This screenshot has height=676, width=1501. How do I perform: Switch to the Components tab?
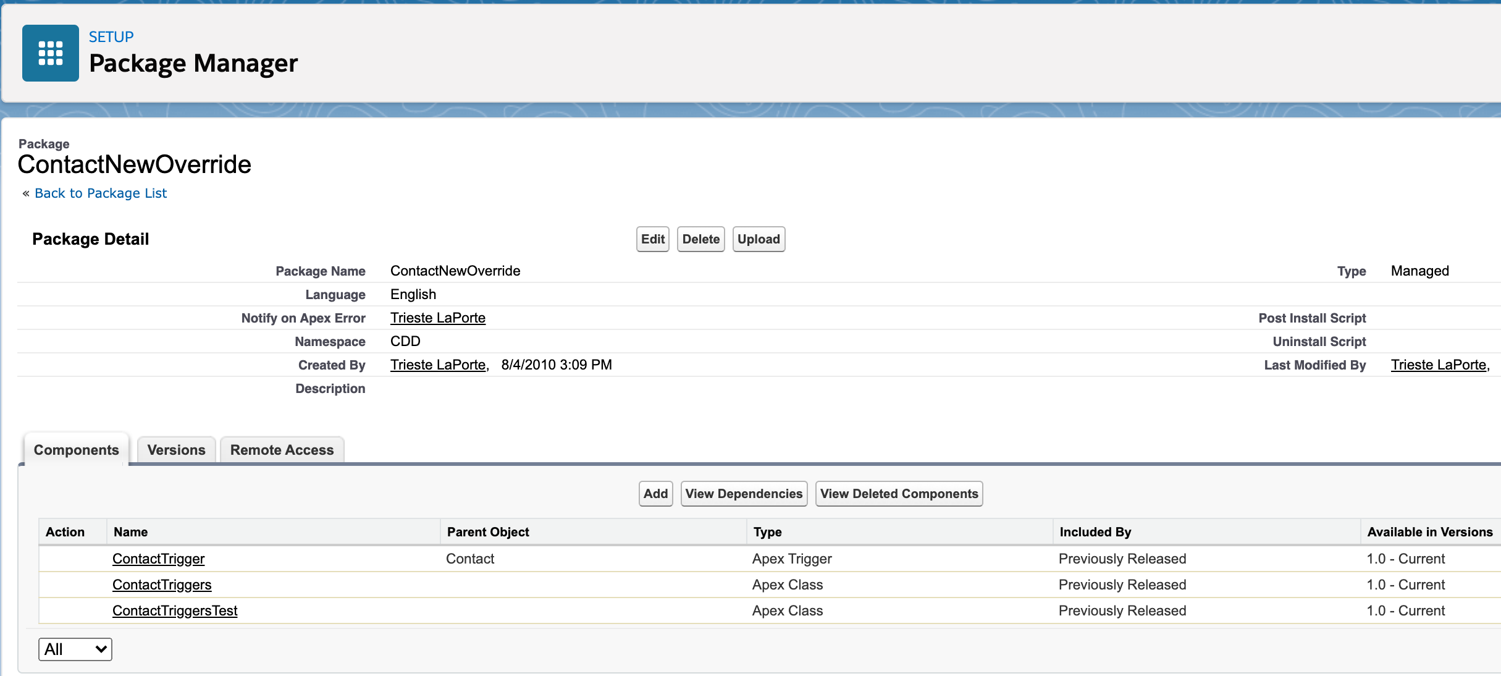77,450
